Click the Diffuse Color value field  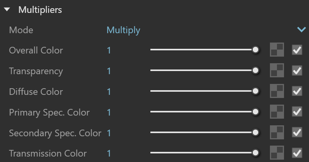(x=109, y=92)
